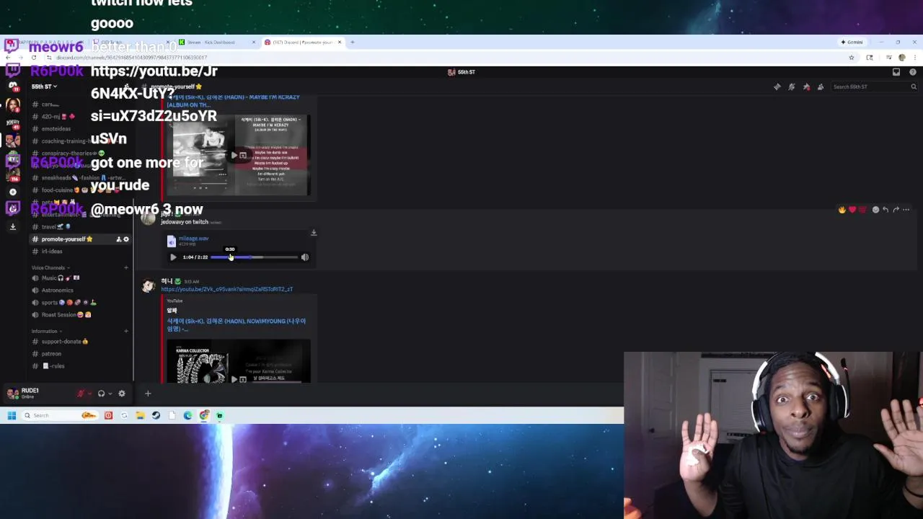The image size is (923, 519).
Task: Edit promote-yourself channel settings gear
Action: pyautogui.click(x=126, y=239)
